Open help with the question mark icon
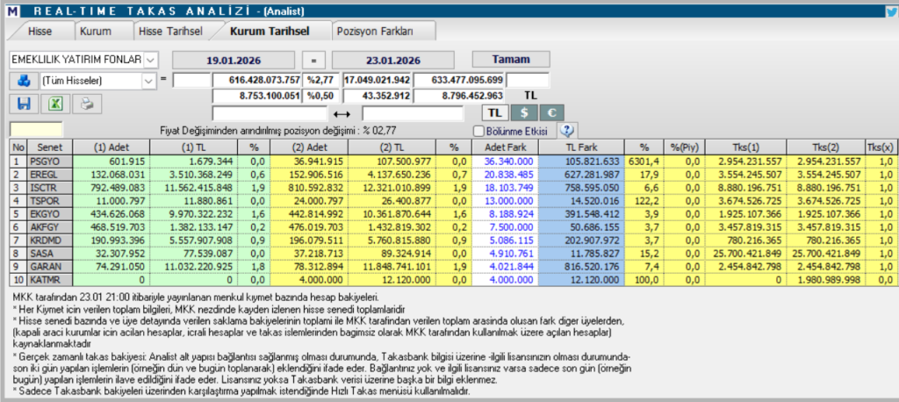Image resolution: width=899 pixels, height=402 pixels. click(567, 130)
